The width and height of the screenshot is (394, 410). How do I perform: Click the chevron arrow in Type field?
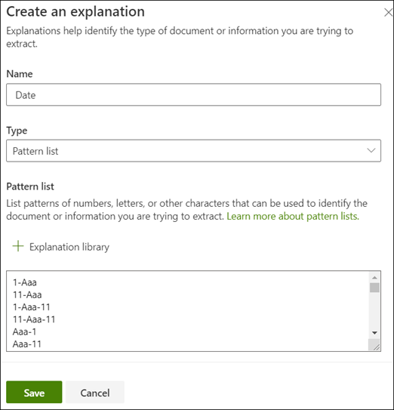click(371, 150)
